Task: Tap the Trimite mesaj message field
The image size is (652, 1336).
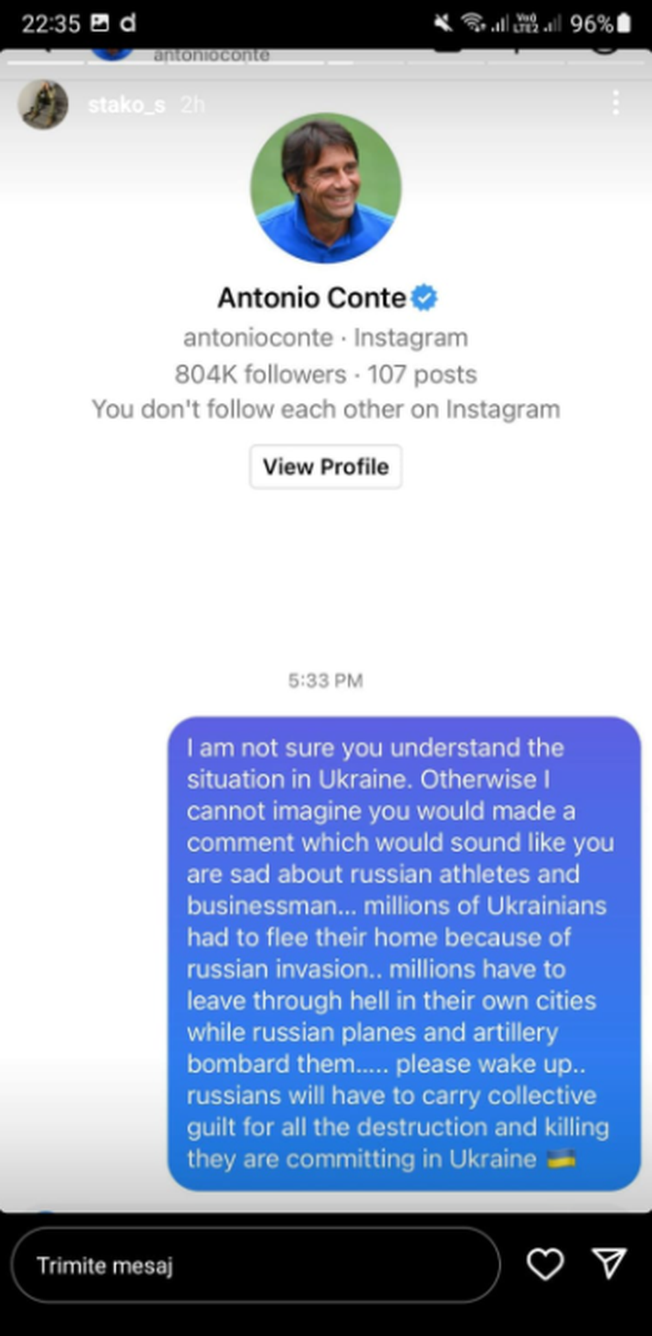Action: tap(255, 1265)
